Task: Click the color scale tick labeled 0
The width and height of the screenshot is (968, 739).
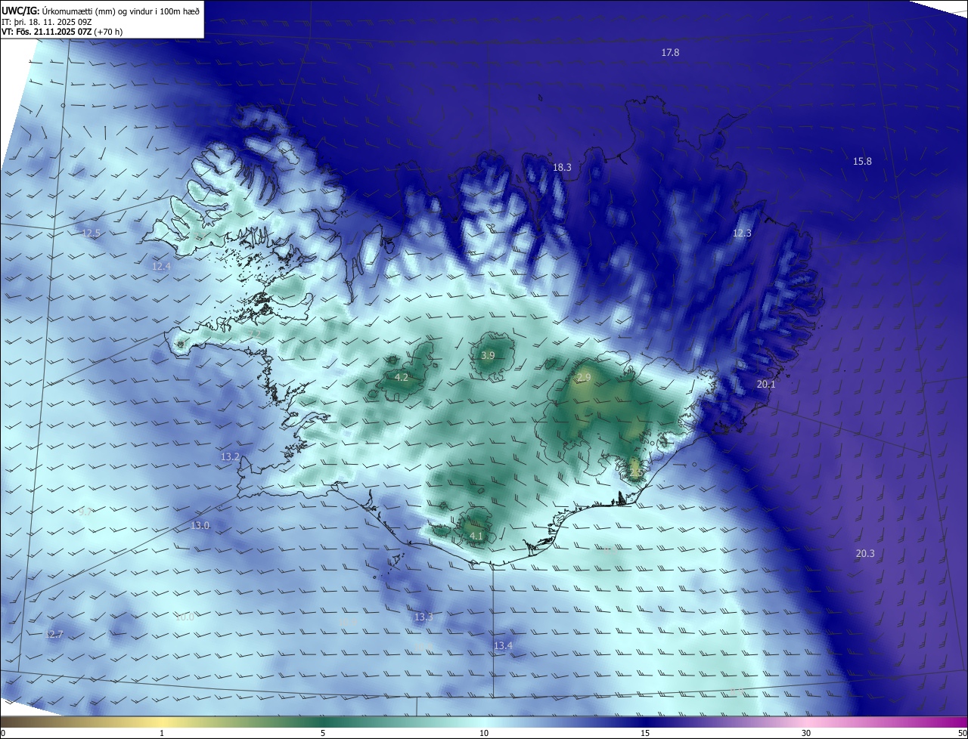Action: (2, 733)
